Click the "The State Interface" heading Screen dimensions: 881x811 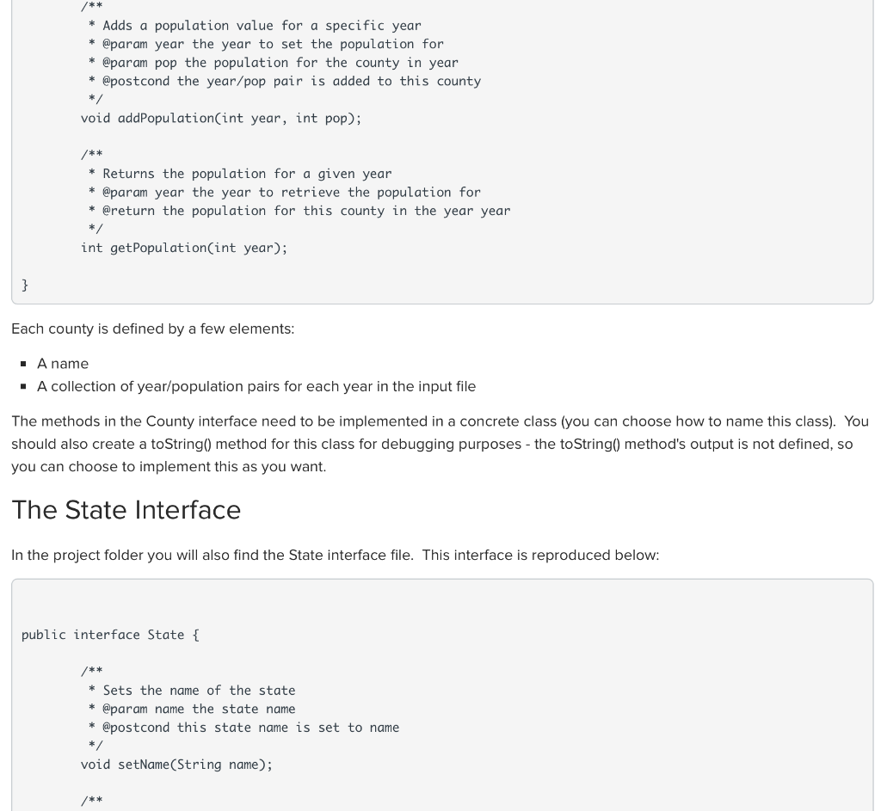click(126, 510)
